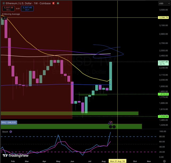Click the 2,230.00 price axis value
The height and width of the screenshot is (163, 171).
(163, 68)
